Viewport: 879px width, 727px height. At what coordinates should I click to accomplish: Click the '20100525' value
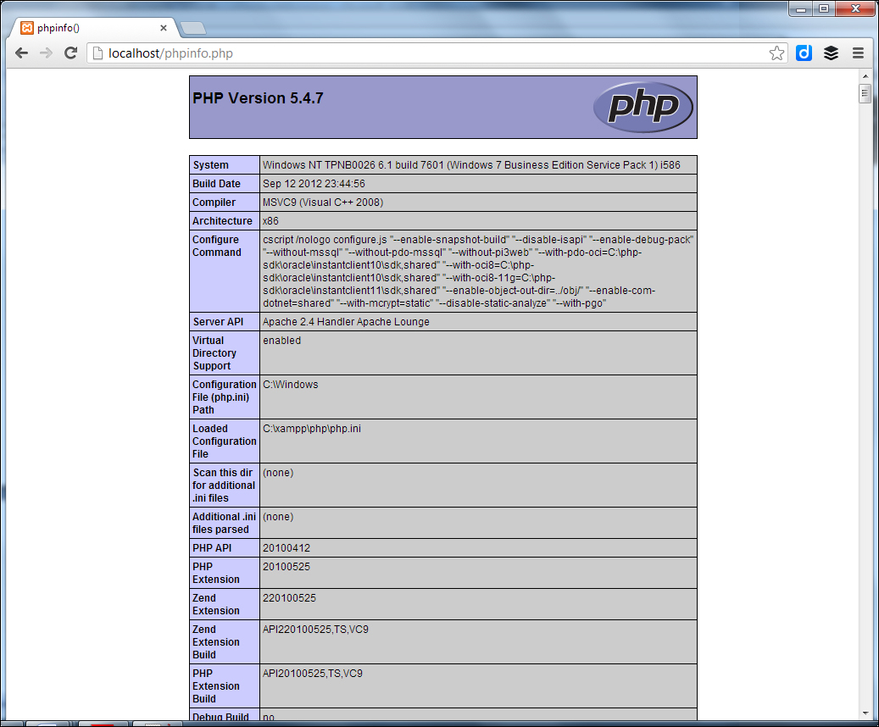pyautogui.click(x=287, y=567)
